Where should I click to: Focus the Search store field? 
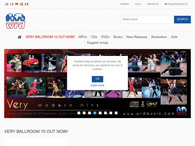coord(147,19)
